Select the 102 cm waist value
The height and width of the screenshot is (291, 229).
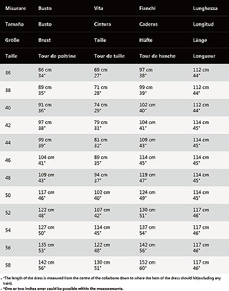[x=102, y=192]
